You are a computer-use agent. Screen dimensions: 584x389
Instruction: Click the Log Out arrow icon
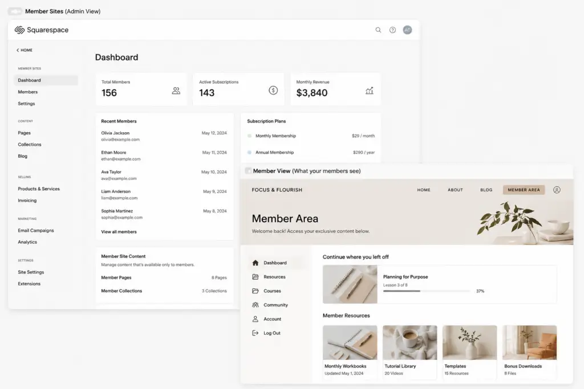tap(255, 333)
